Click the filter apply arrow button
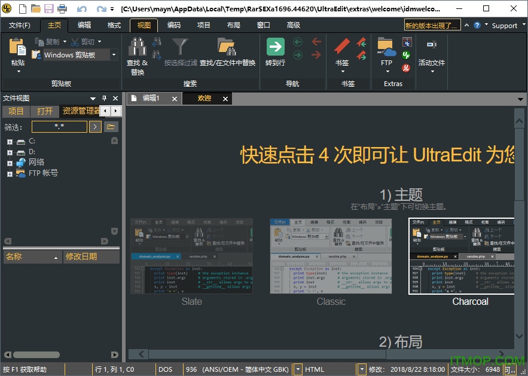 95,127
